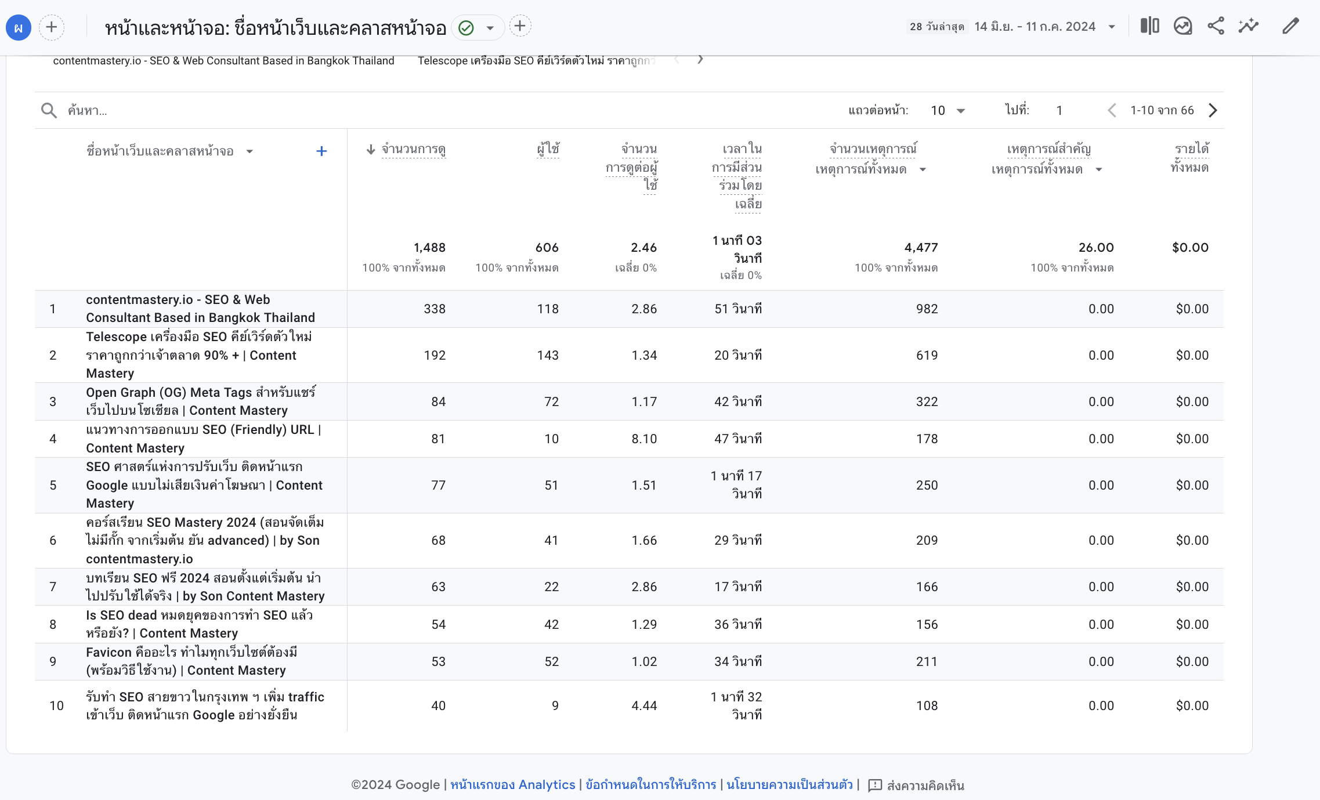The width and height of the screenshot is (1320, 800).
Task: Sort by รายได้ทั้งหมด column header
Action: (1189, 158)
